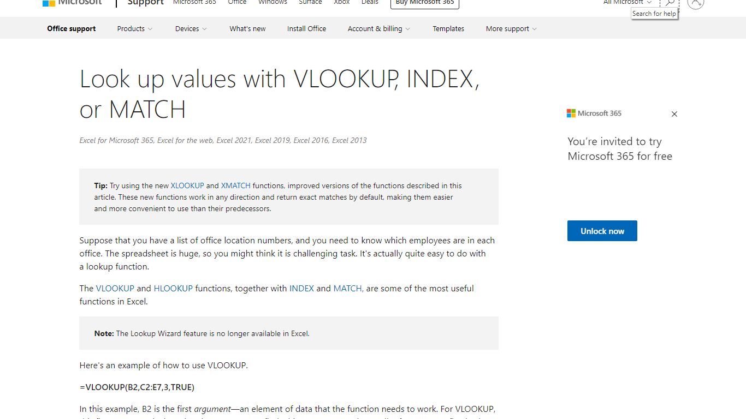Image resolution: width=746 pixels, height=419 pixels.
Task: Expand the Products menu
Action: pos(135,28)
